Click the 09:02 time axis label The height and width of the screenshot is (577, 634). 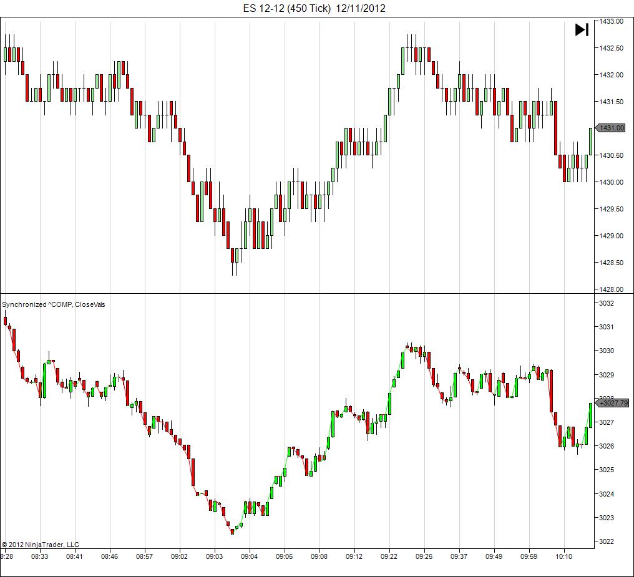click(180, 556)
